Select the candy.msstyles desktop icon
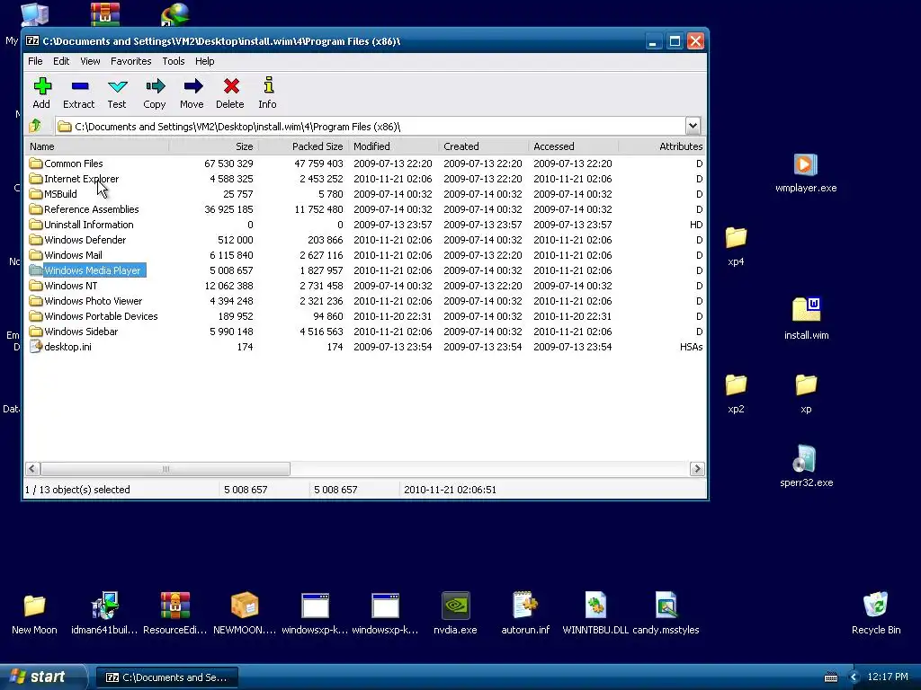The width and height of the screenshot is (921, 690). tap(666, 613)
